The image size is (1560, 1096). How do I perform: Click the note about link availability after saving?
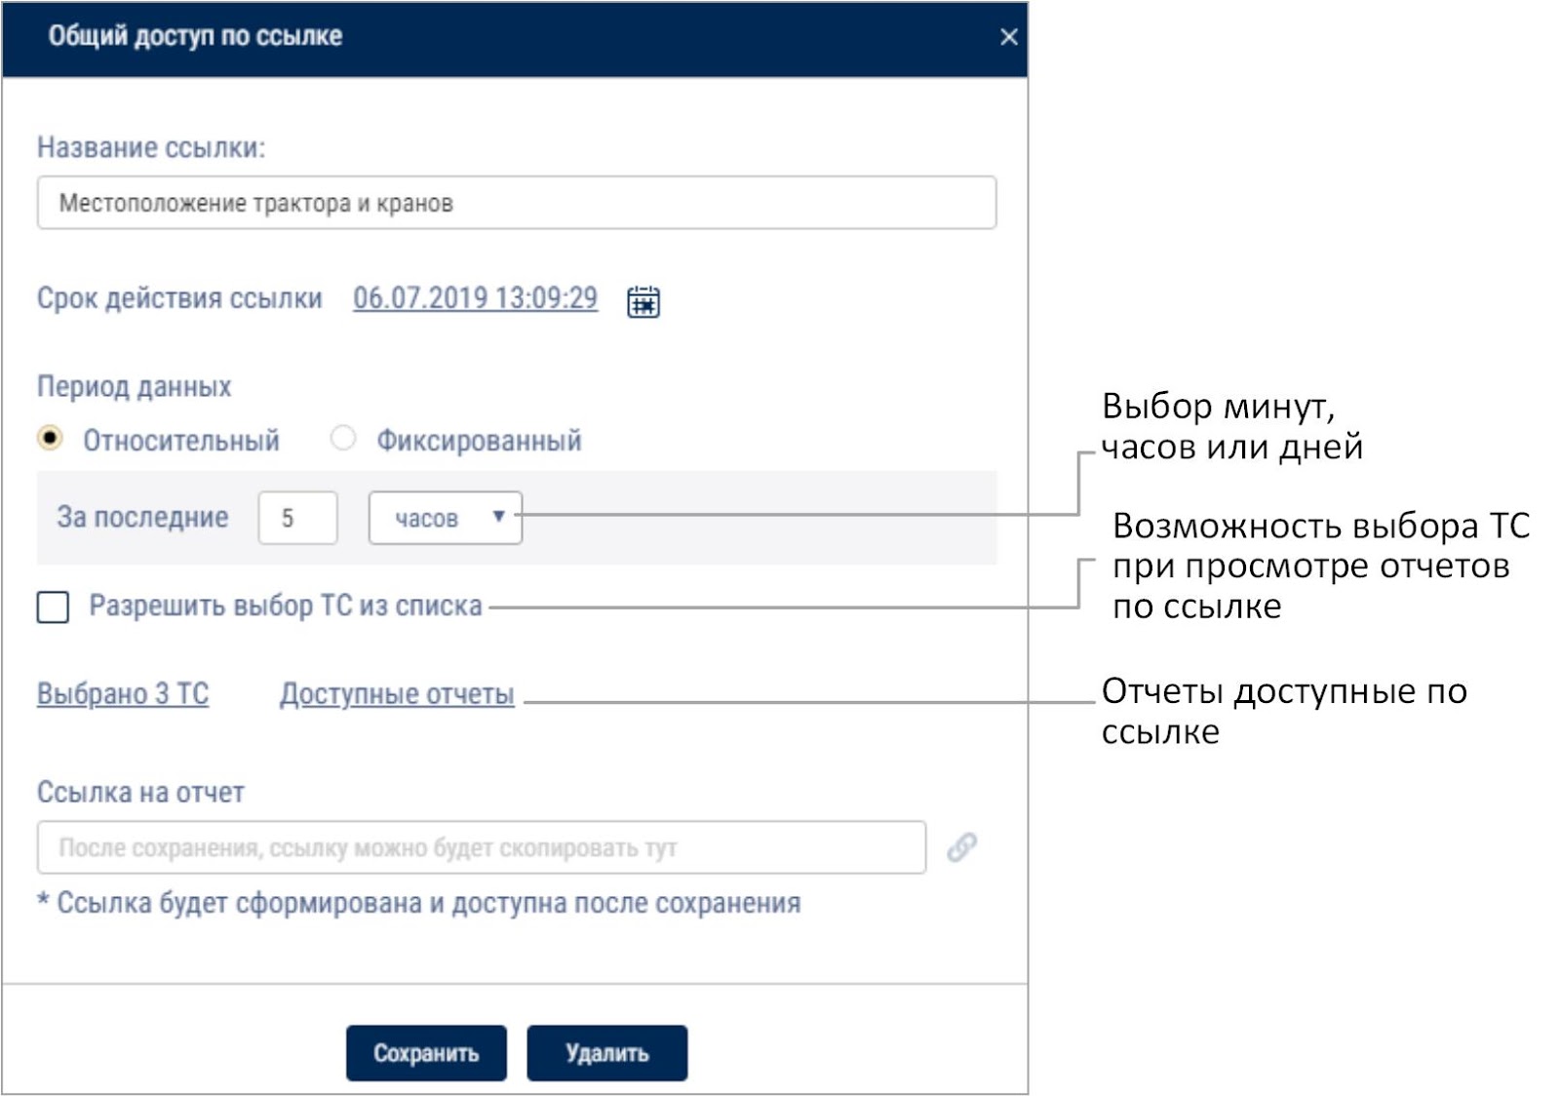pos(419,903)
